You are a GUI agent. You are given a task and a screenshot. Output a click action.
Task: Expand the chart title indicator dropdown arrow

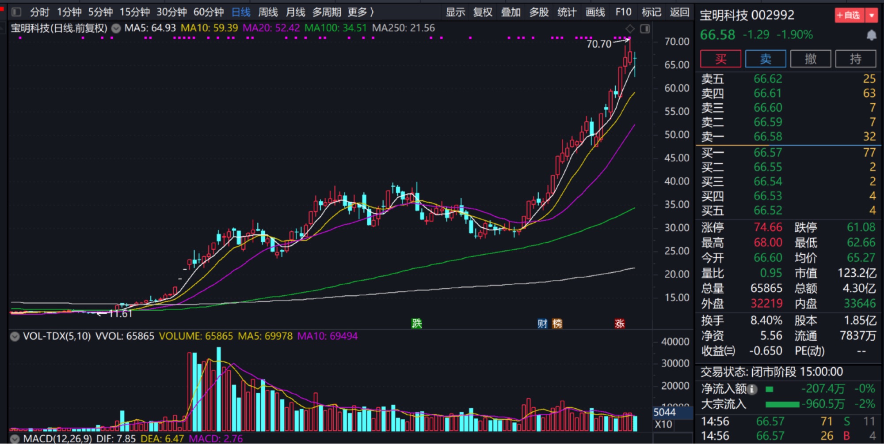(x=116, y=28)
